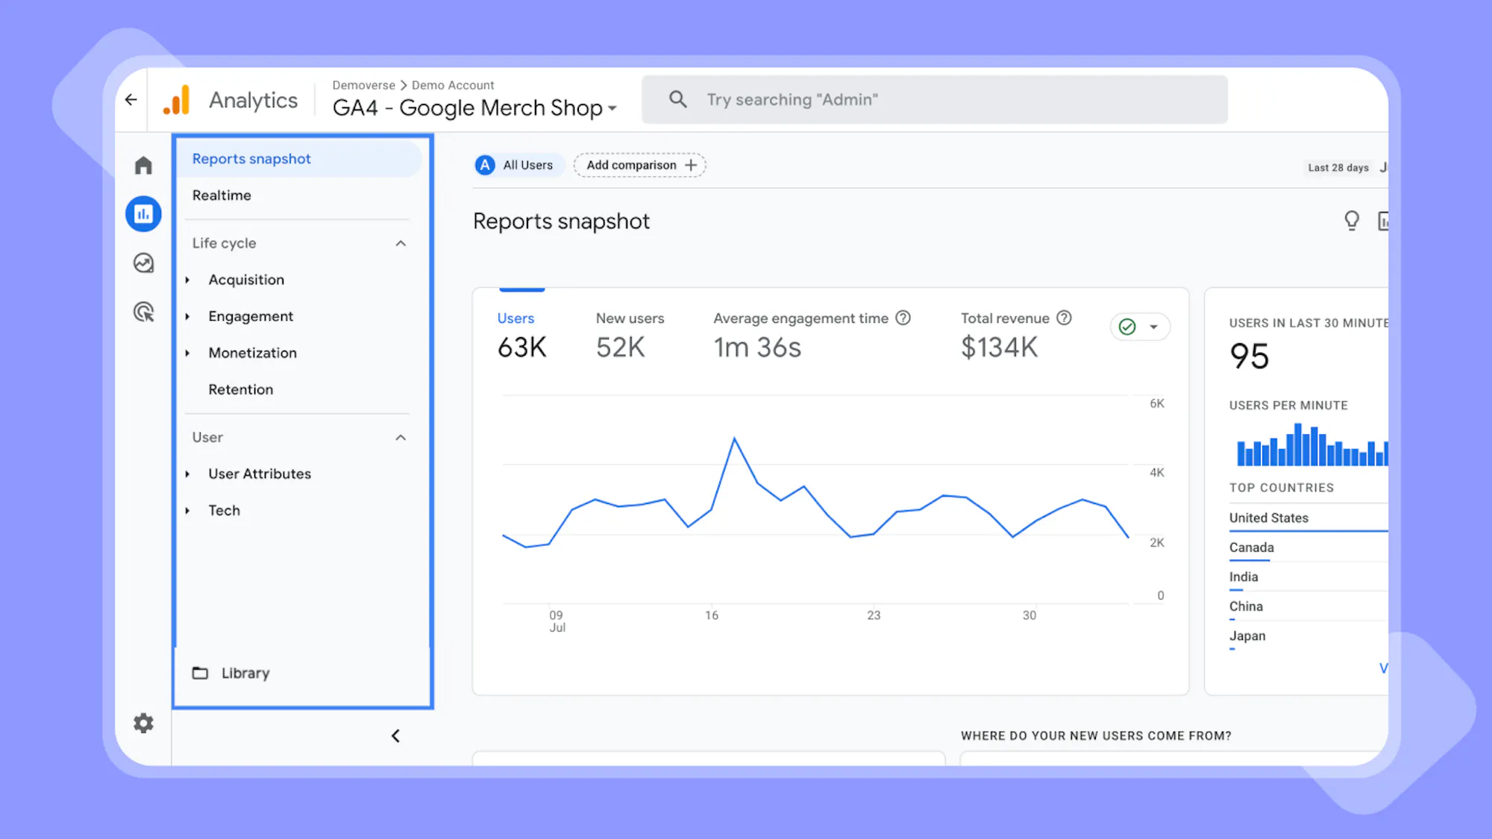Click help icon next to Total revenue
Screen dimensions: 1492x839
click(1065, 318)
